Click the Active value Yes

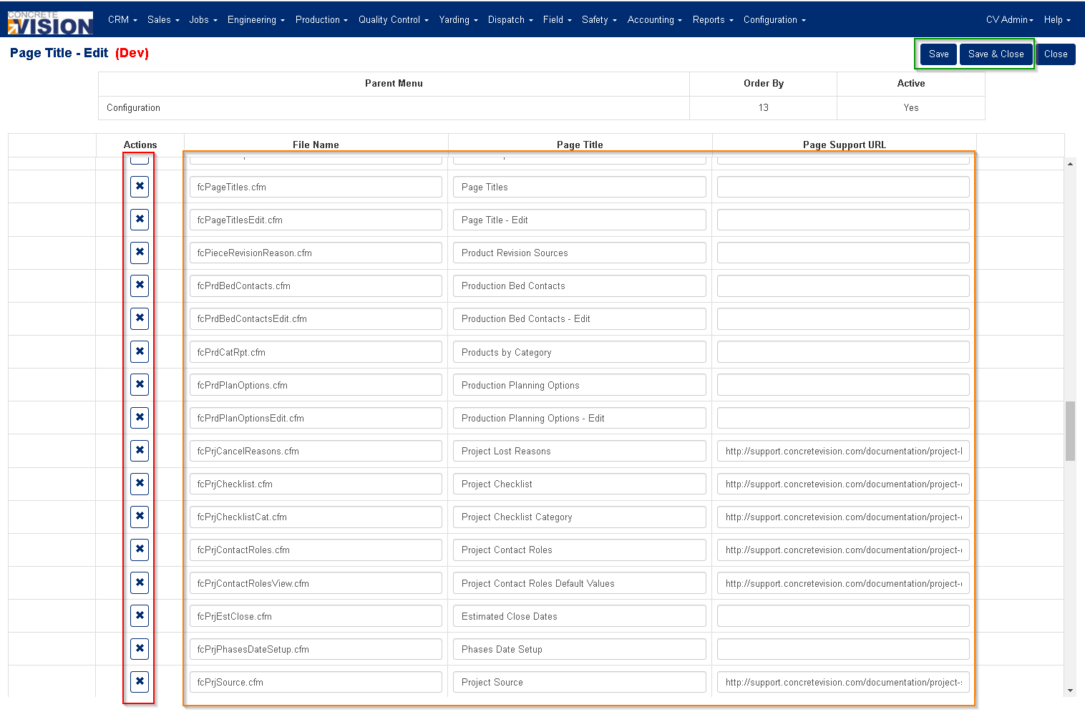910,108
